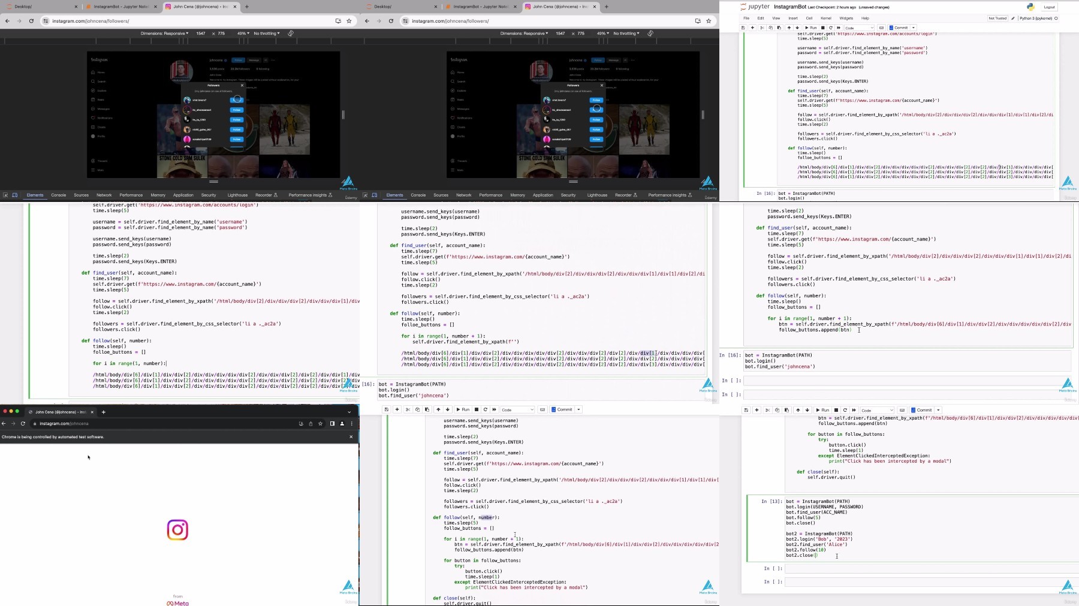The image size is (1079, 606).
Task: Click Run button in top-right Jupyter toolbar
Action: tap(811, 28)
